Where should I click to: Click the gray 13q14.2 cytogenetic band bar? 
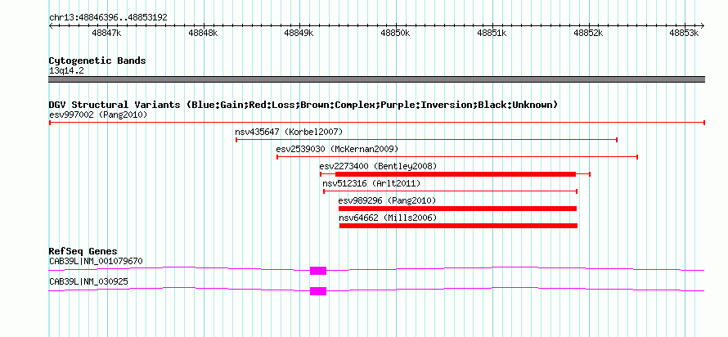pos(377,79)
